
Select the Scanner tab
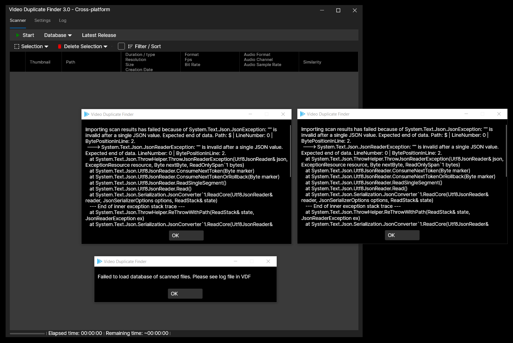pos(18,20)
